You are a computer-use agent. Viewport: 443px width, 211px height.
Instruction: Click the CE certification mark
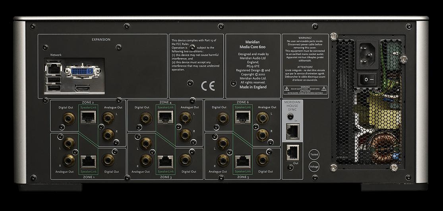click(208, 86)
